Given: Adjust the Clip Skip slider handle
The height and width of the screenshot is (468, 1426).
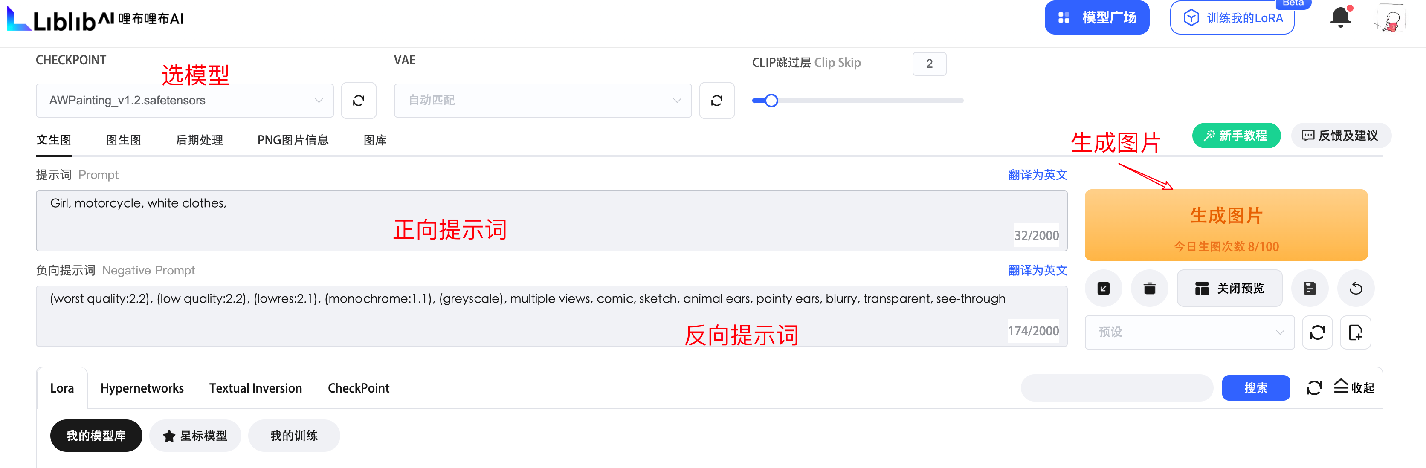Looking at the screenshot, I should [x=771, y=101].
